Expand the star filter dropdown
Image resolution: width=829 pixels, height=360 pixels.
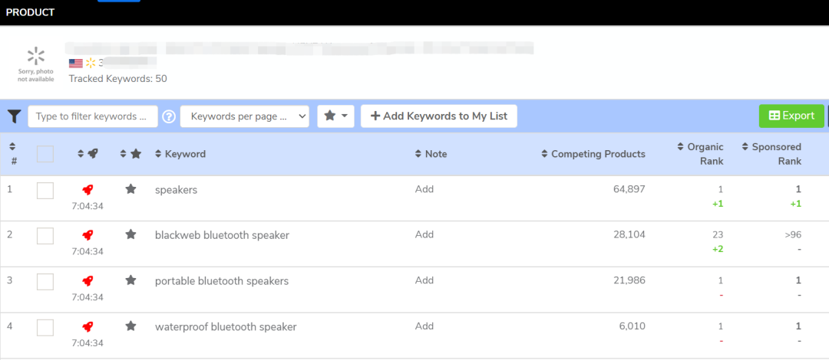(x=335, y=116)
